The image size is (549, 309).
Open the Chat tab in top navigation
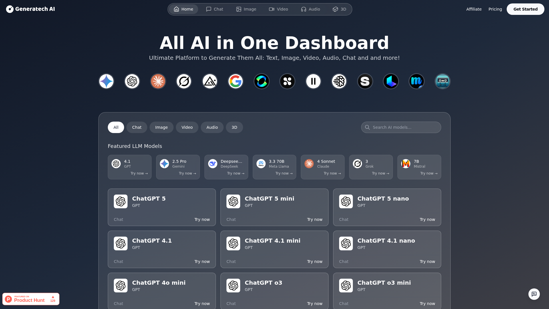point(214,9)
